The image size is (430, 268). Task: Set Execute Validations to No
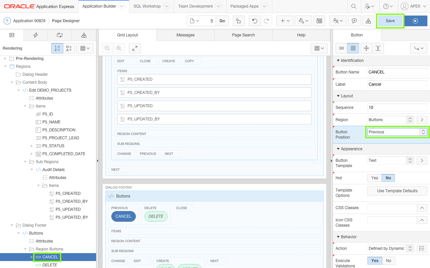point(388,261)
